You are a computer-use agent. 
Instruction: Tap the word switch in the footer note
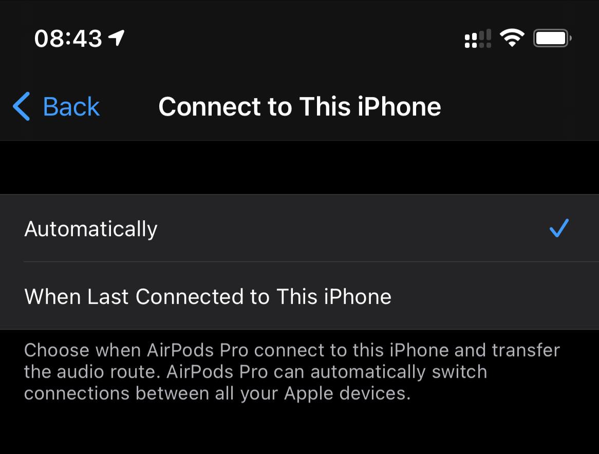tap(460, 371)
